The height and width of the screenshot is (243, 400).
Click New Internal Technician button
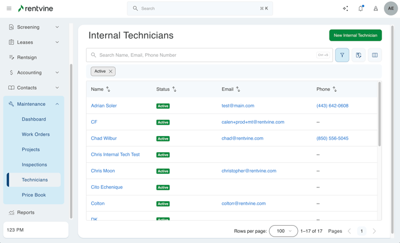click(x=355, y=35)
